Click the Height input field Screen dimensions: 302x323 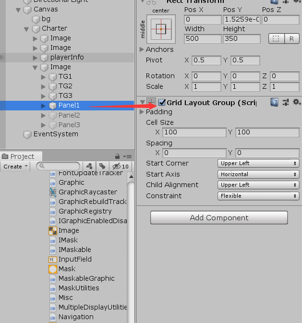[242, 38]
